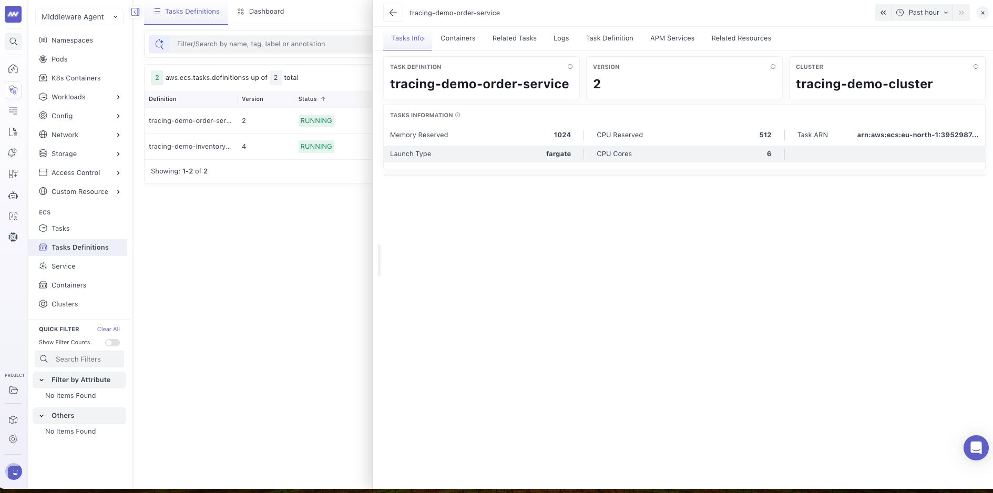This screenshot has width=993, height=493.
Task: Click the Tasks Information info icon
Action: (457, 115)
